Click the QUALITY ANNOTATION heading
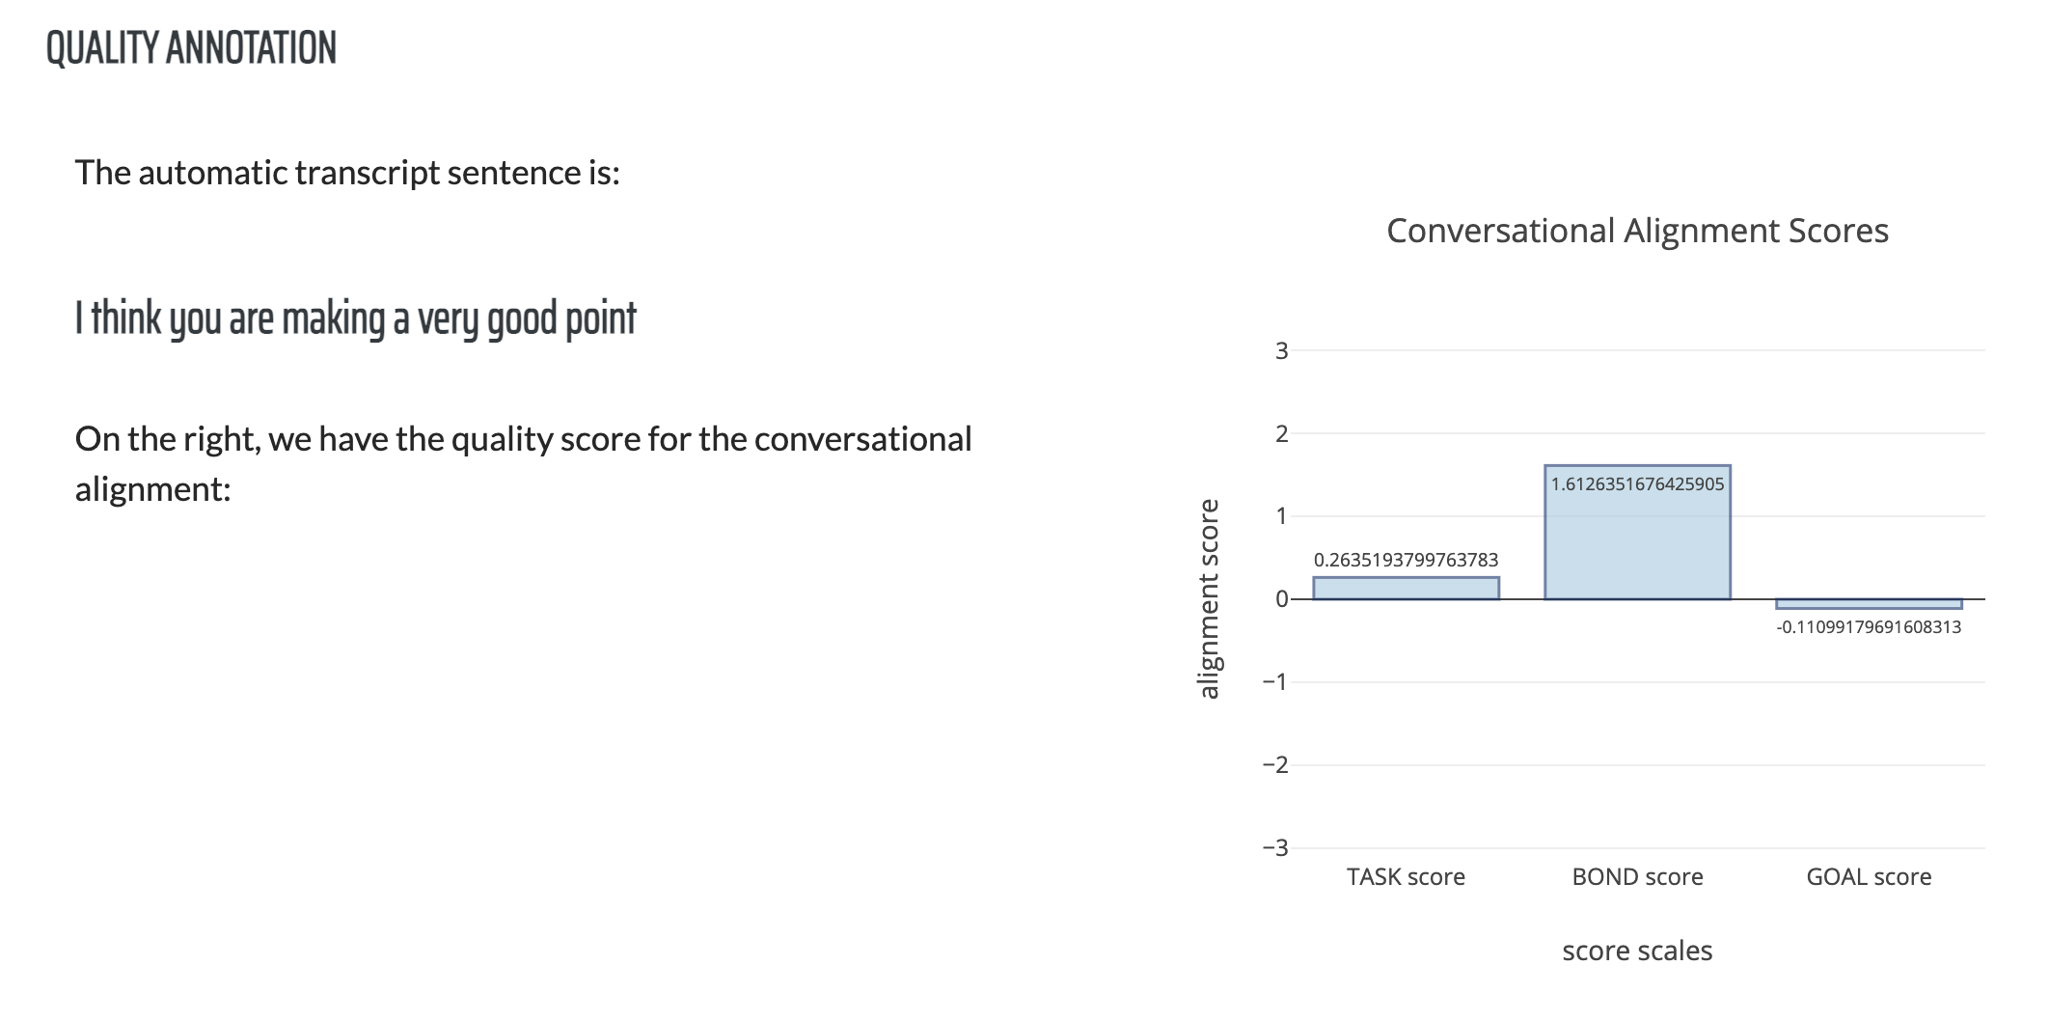2049x1021 pixels. coord(191,48)
